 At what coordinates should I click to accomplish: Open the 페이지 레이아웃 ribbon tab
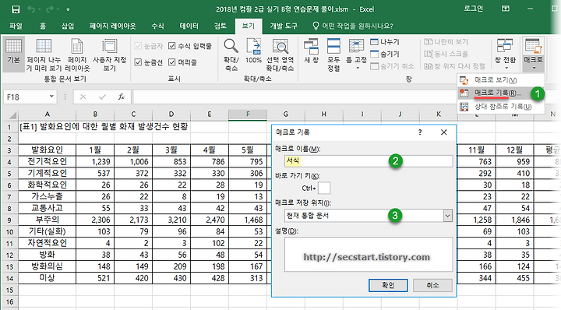(x=113, y=26)
